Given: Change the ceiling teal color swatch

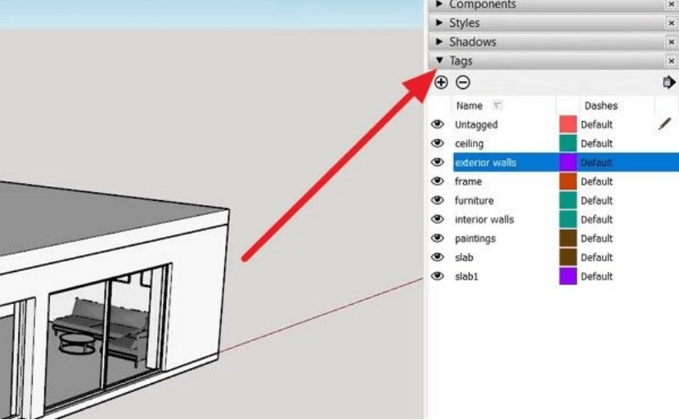Looking at the screenshot, I should pyautogui.click(x=568, y=143).
